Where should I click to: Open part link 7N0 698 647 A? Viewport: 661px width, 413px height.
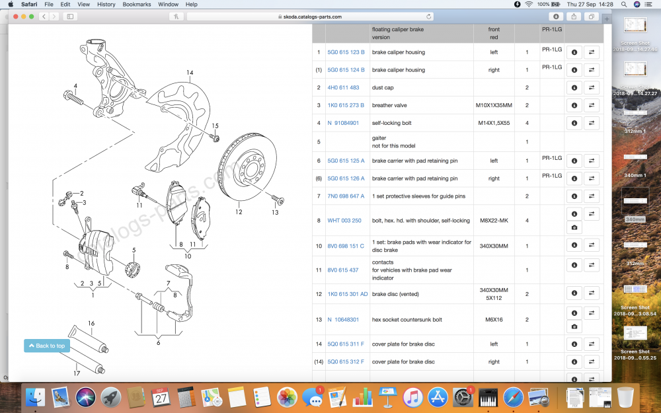coord(346,196)
